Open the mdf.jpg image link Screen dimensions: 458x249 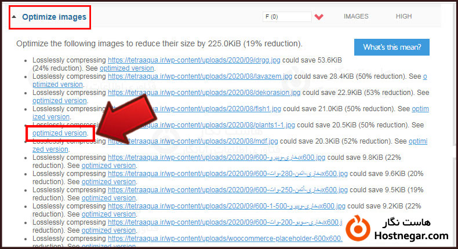(x=193, y=141)
